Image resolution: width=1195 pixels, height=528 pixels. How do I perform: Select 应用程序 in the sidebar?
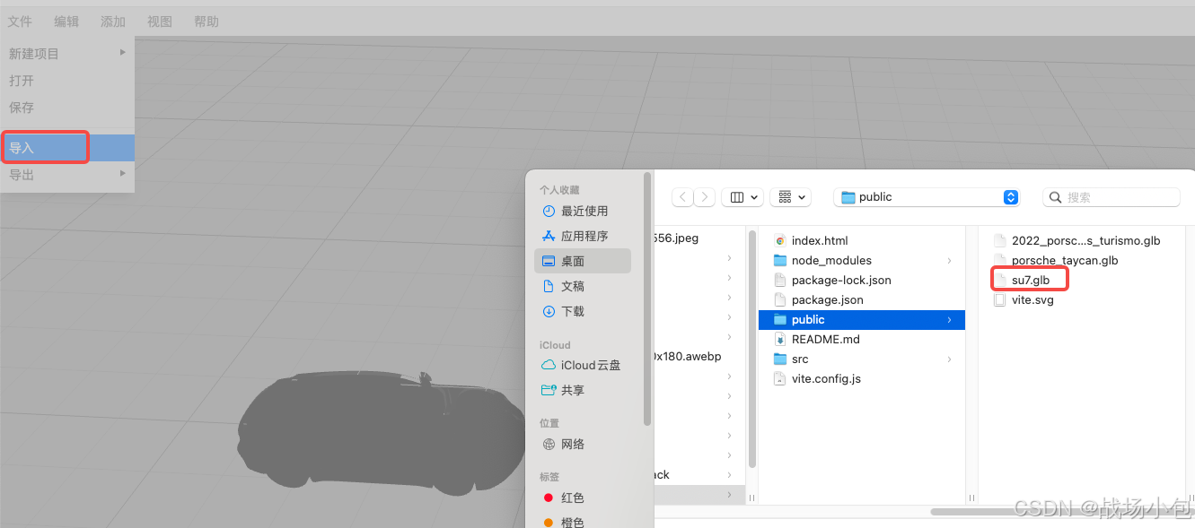[x=583, y=237]
